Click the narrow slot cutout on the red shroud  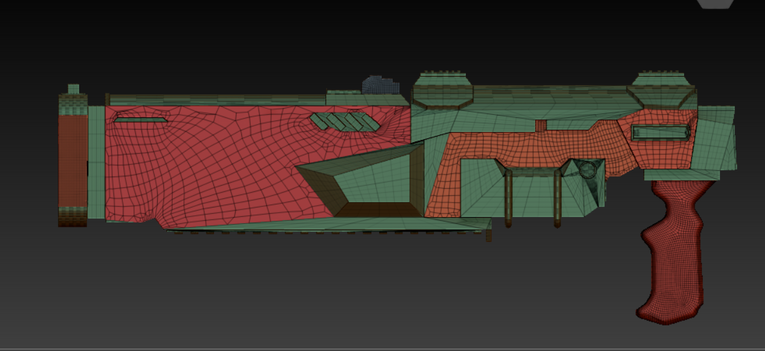coord(140,119)
